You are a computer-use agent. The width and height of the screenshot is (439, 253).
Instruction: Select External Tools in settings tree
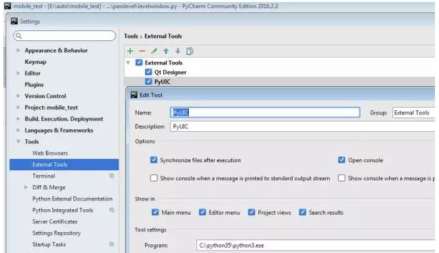click(64, 164)
